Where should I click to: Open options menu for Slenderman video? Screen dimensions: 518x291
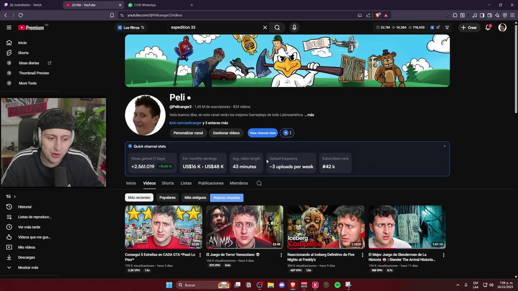pos(444,255)
